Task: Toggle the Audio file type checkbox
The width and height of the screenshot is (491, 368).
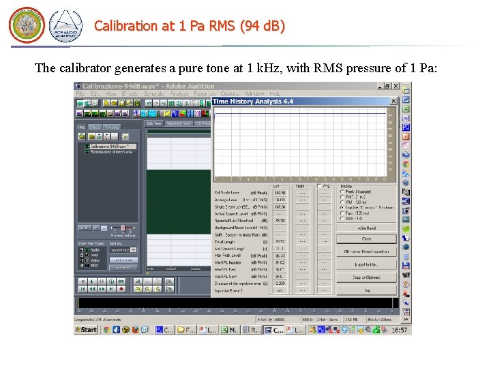Action: click(x=82, y=249)
